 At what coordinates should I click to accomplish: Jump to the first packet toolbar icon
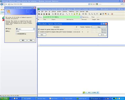tap(77, 14)
